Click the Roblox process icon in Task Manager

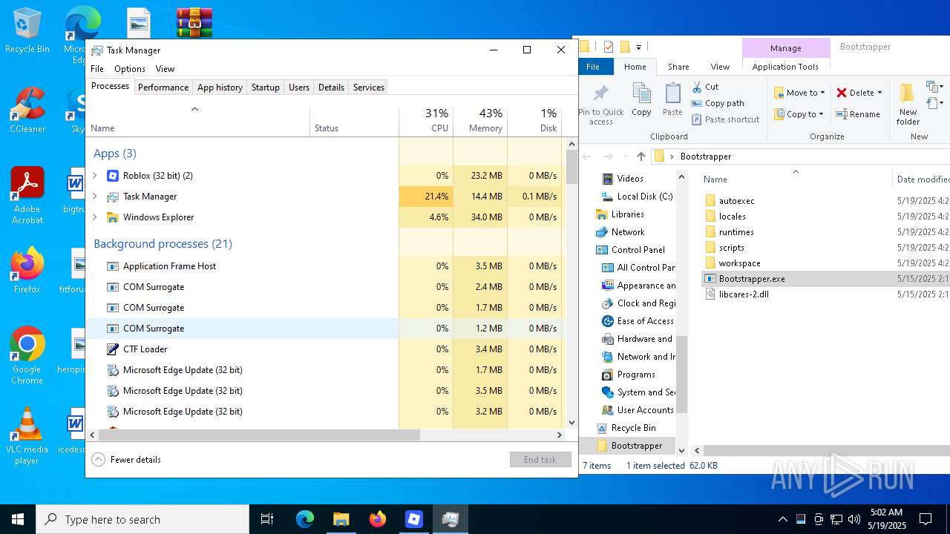click(113, 176)
